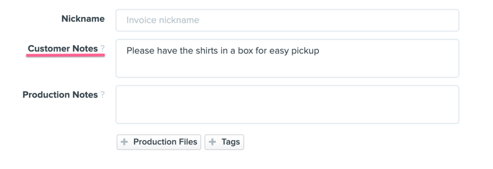Click the Production Notes label text
The height and width of the screenshot is (169, 493).
[x=60, y=95]
